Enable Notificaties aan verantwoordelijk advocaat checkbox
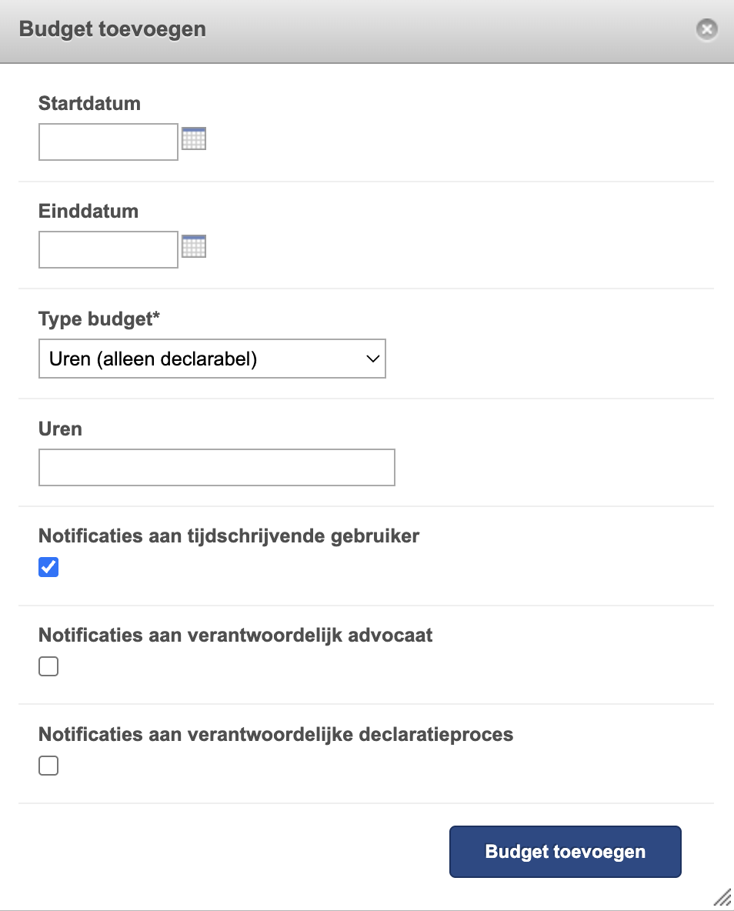 48,667
